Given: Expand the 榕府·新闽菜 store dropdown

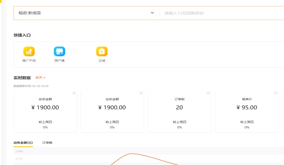Looking at the screenshot, I should pos(82,13).
